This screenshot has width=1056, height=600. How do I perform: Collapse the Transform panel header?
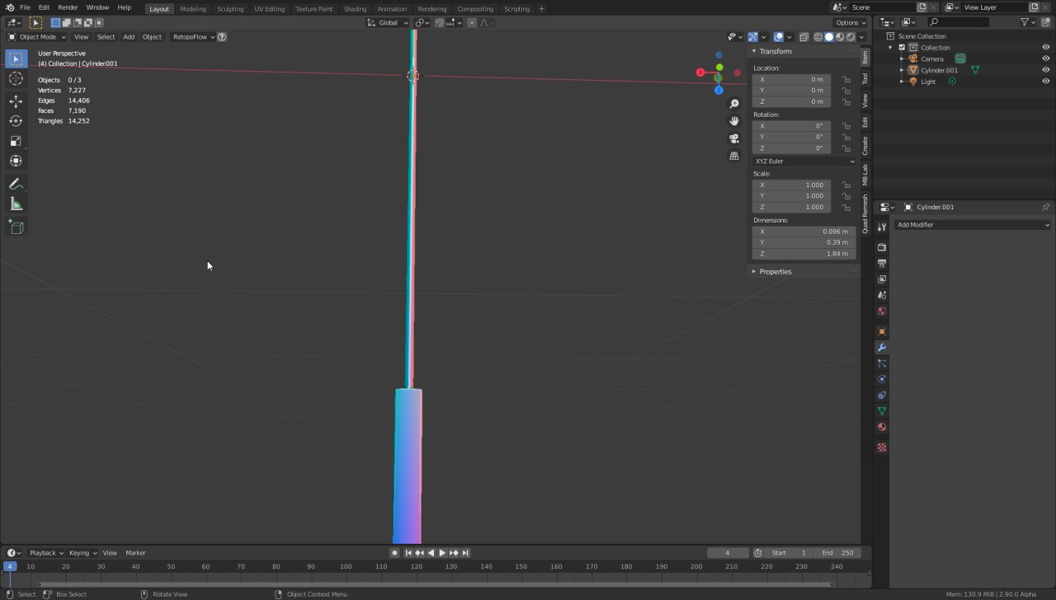point(775,51)
